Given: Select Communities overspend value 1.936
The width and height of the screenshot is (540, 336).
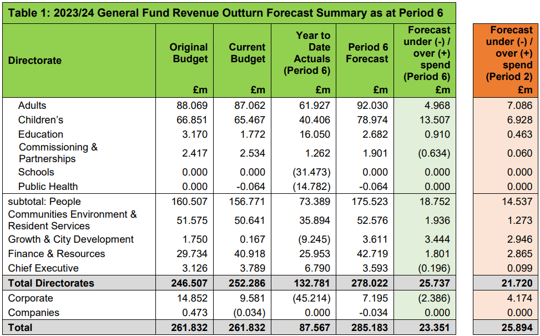Looking at the screenshot, I should coord(437,220).
